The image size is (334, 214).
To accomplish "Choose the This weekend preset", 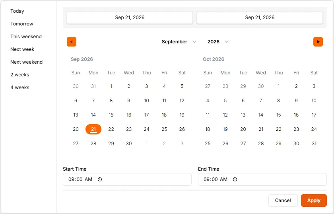I will point(26,37).
